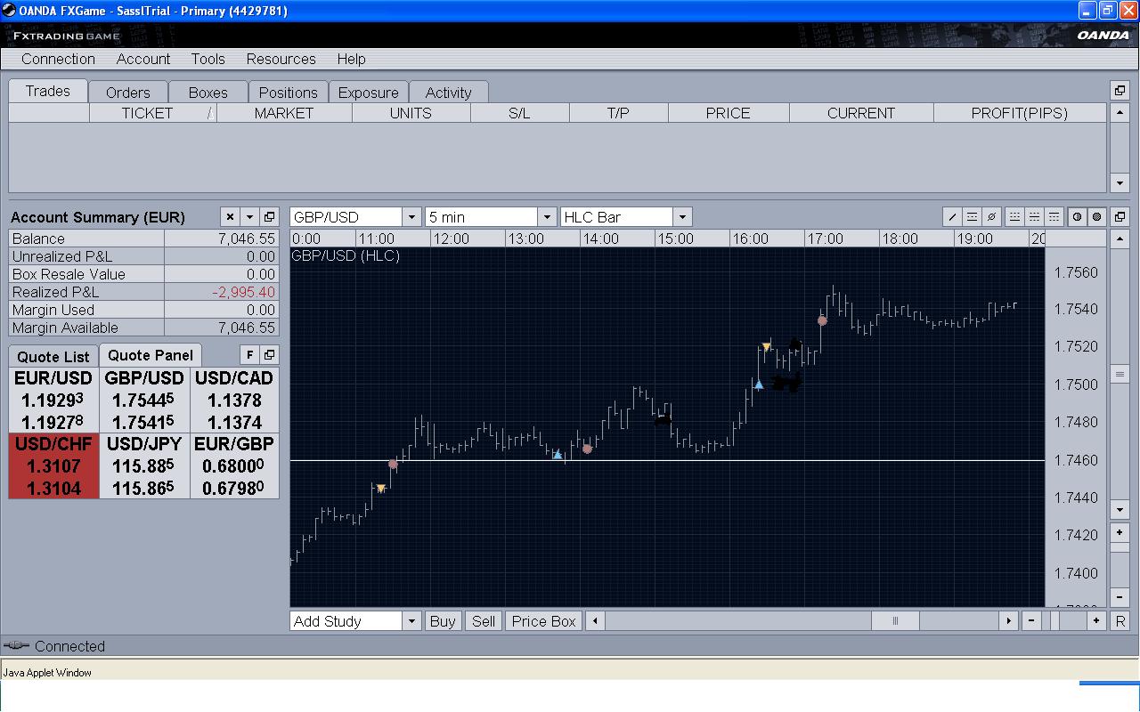This screenshot has height=712, width=1140.
Task: Click the Realized P&L value -2,995.40
Action: click(243, 292)
